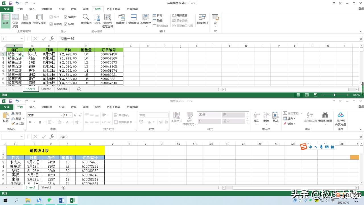The image size is (364, 205).
Task: Apply 差 cell style
Action: [x=233, y=115]
